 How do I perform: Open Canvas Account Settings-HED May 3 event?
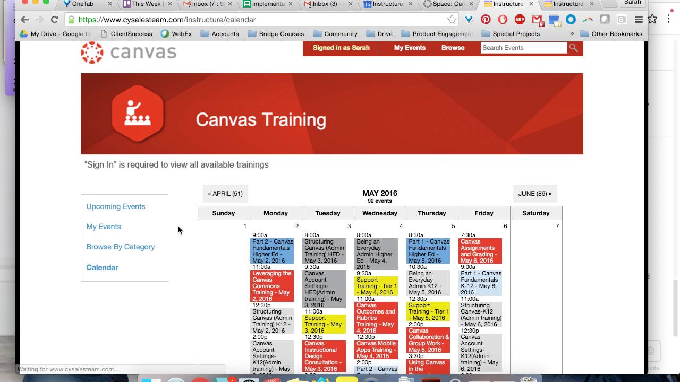[x=324, y=289]
